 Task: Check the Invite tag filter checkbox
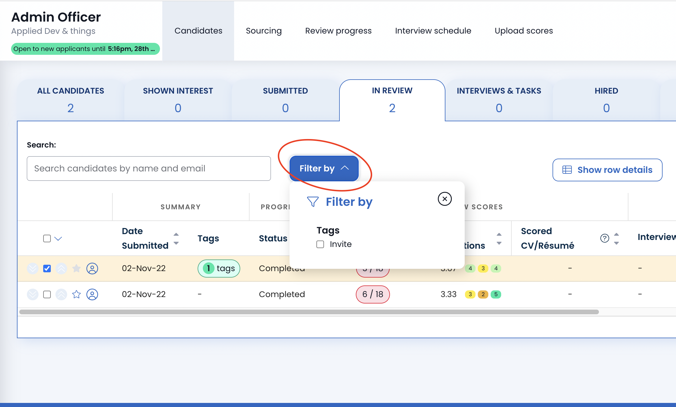(x=320, y=244)
